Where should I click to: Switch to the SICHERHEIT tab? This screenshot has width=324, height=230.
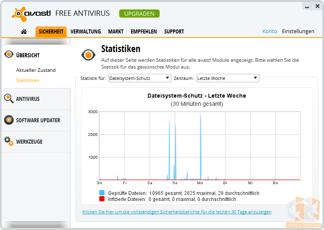coord(51,31)
